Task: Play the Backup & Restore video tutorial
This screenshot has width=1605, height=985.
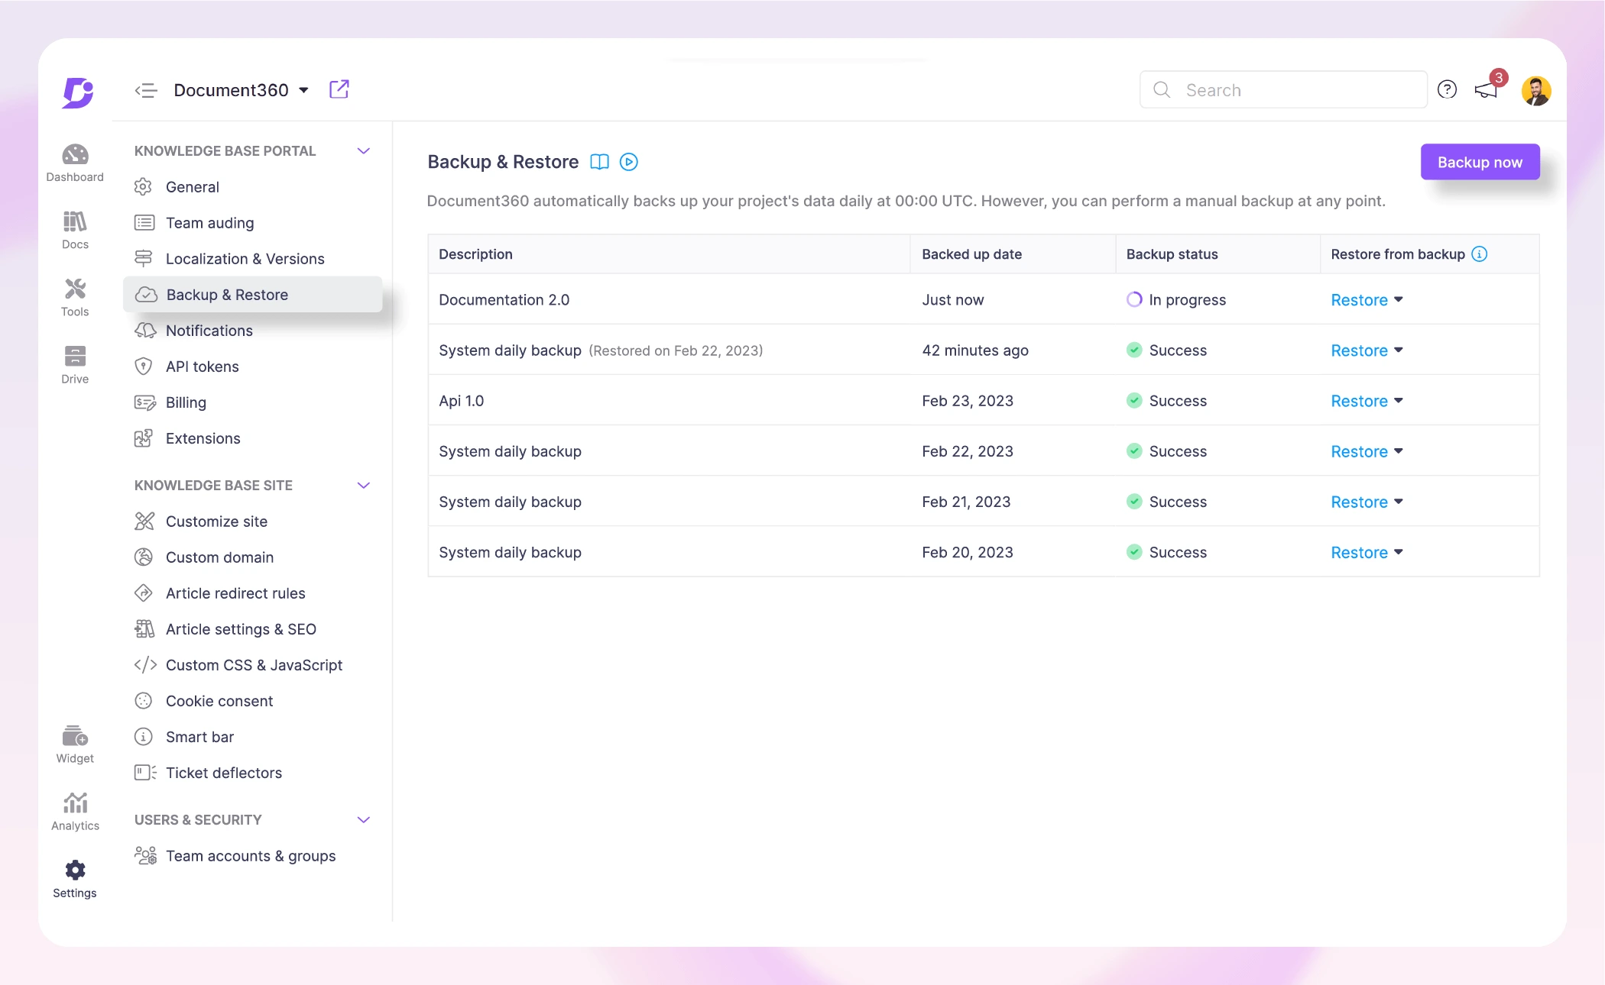Action: pyautogui.click(x=628, y=162)
